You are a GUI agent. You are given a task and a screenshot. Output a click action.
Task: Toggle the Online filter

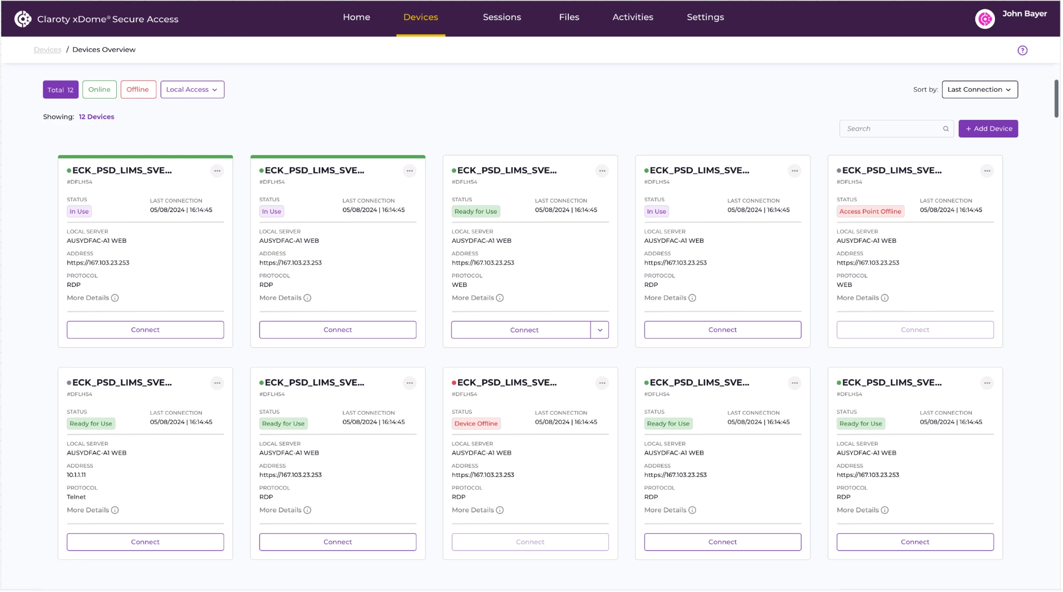99,89
